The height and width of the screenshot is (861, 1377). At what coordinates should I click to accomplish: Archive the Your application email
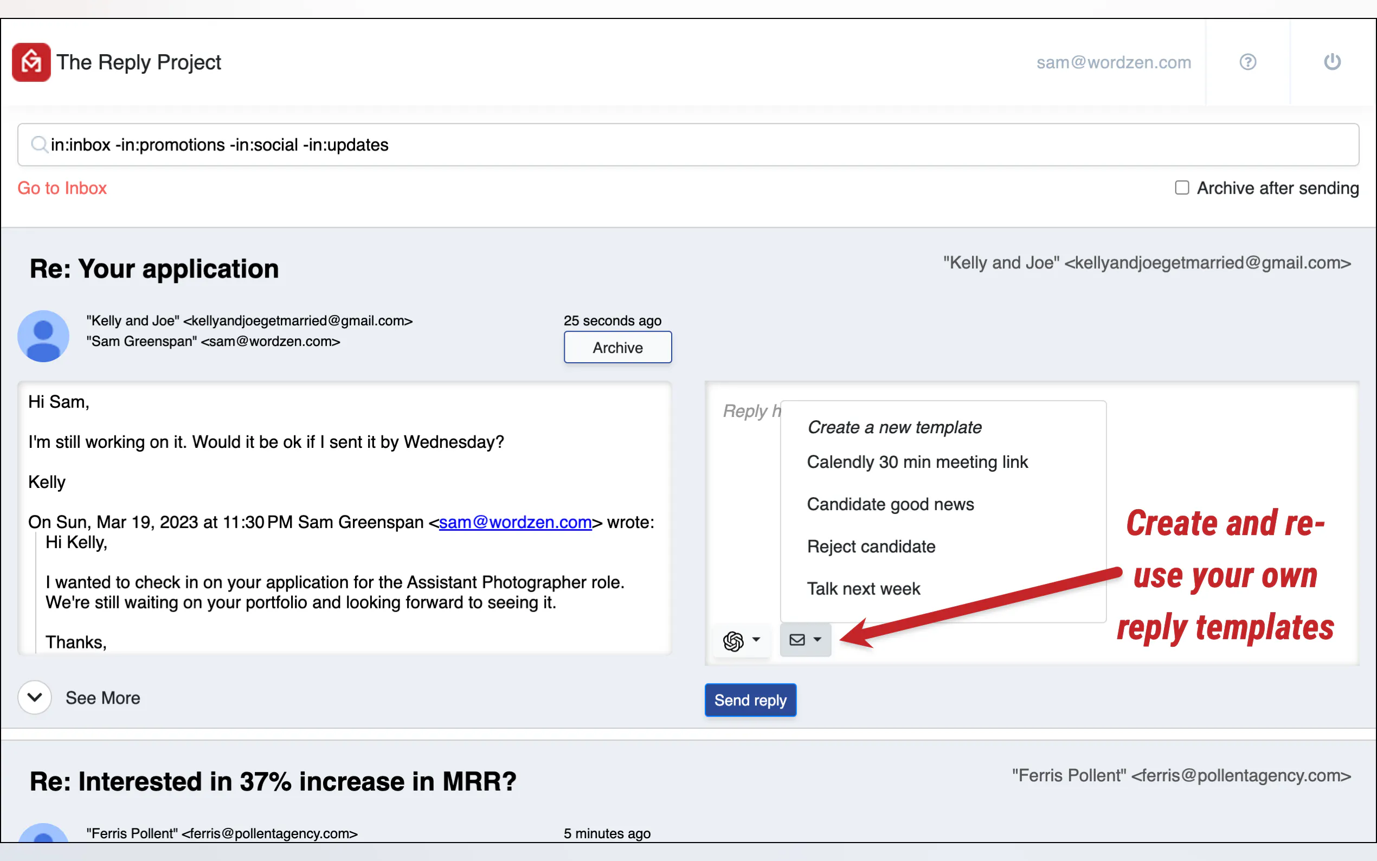click(x=617, y=348)
